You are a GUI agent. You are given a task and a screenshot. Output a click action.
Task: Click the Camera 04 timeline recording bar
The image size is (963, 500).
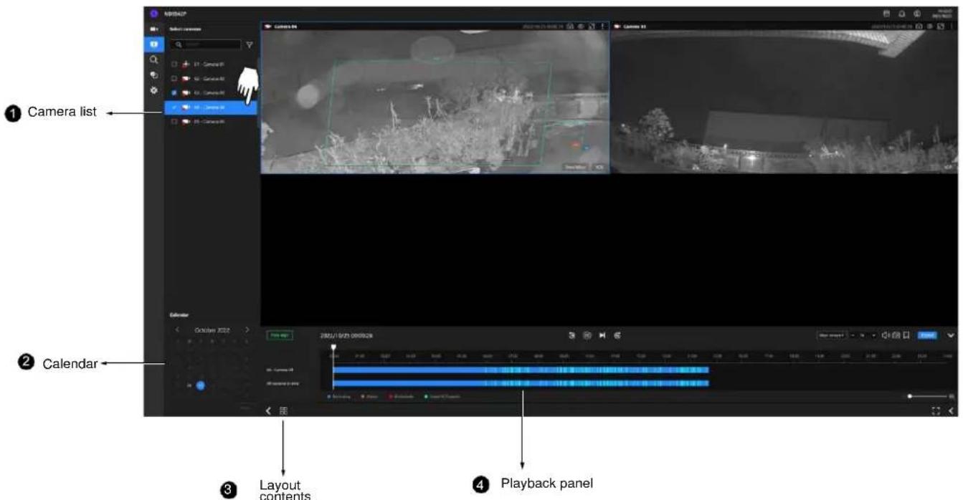coord(521,370)
